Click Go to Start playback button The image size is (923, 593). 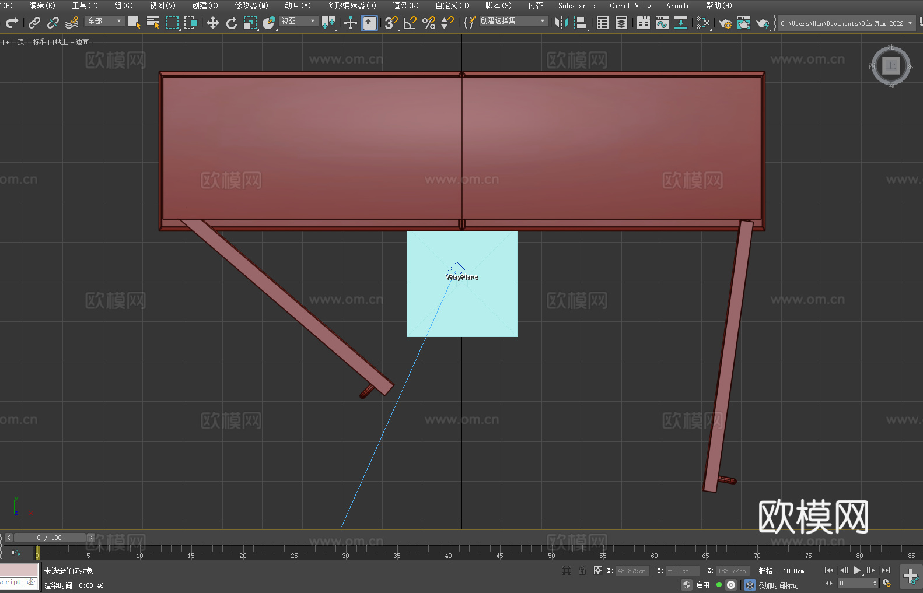829,570
